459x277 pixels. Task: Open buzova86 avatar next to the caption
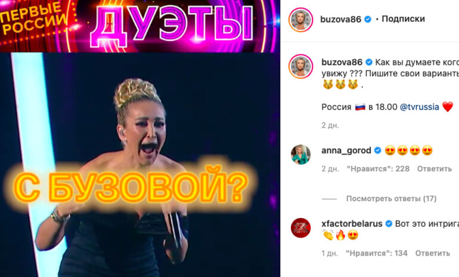(x=300, y=66)
